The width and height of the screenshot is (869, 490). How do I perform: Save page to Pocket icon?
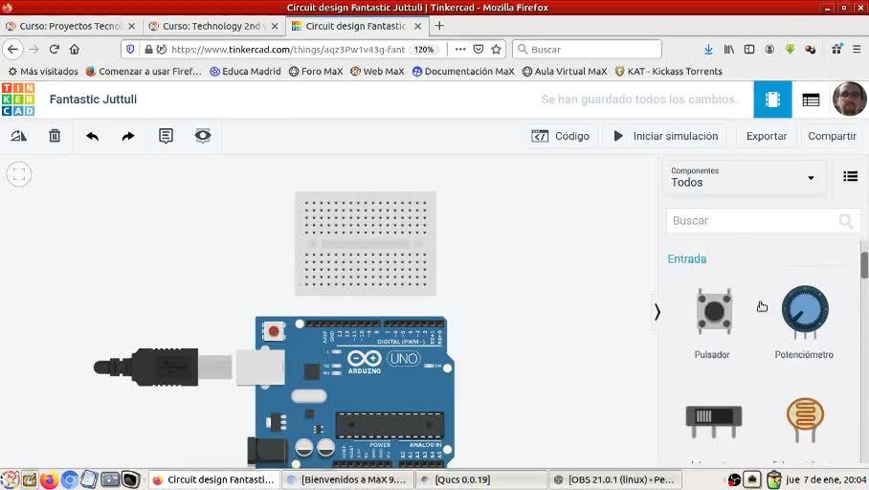(479, 50)
